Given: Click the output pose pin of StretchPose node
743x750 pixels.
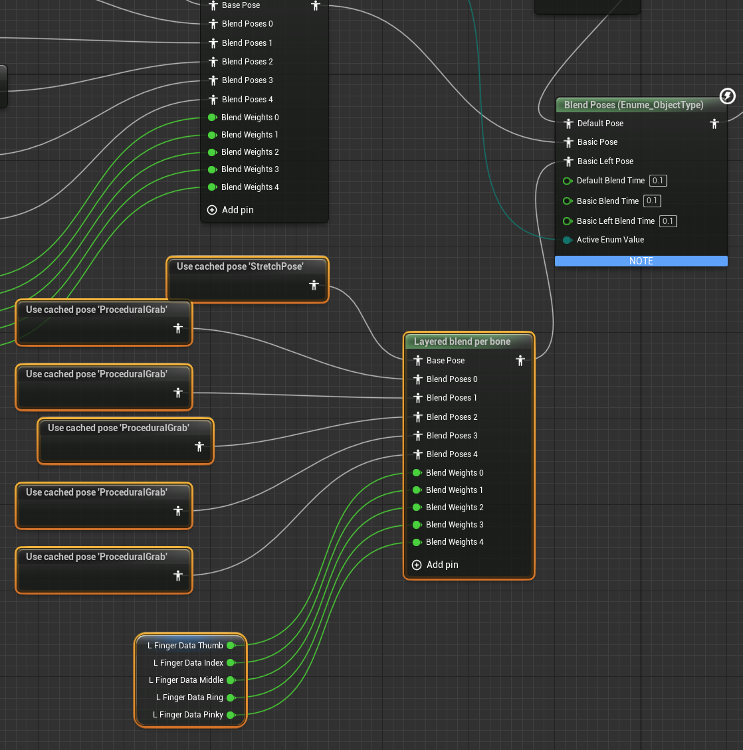Looking at the screenshot, I should (x=314, y=285).
